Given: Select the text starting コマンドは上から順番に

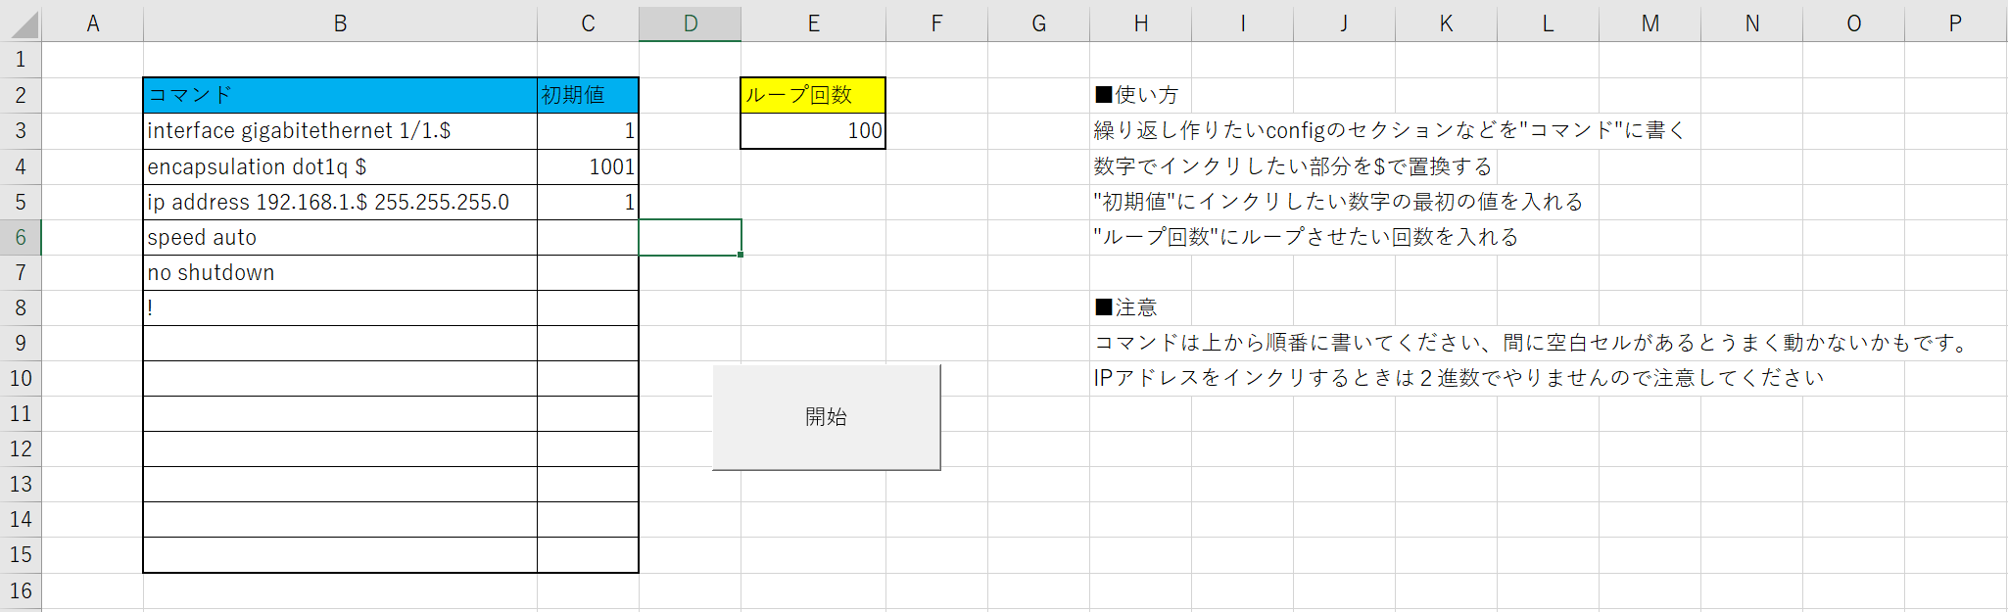Looking at the screenshot, I should click(1533, 343).
